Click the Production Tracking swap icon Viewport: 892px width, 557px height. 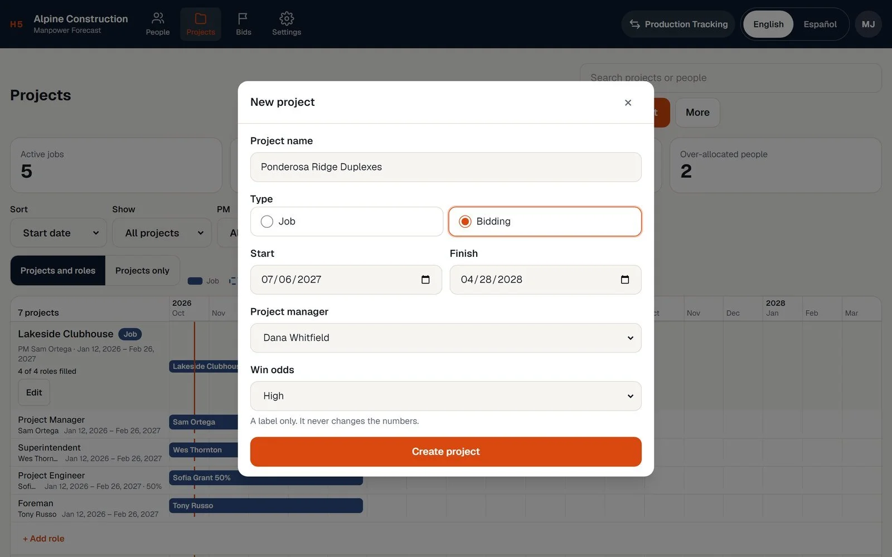pyautogui.click(x=634, y=24)
